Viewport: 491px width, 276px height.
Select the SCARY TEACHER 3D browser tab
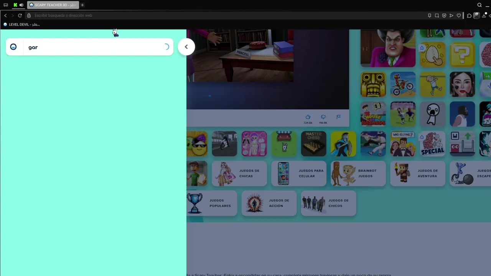click(53, 5)
